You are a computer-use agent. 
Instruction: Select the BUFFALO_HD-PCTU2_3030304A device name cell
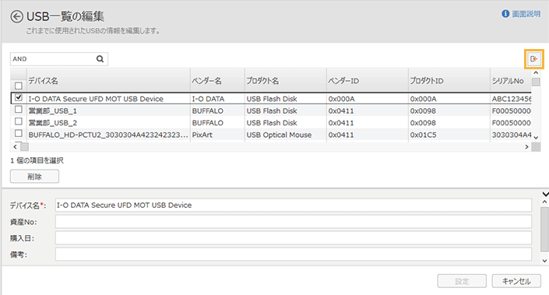coord(108,135)
